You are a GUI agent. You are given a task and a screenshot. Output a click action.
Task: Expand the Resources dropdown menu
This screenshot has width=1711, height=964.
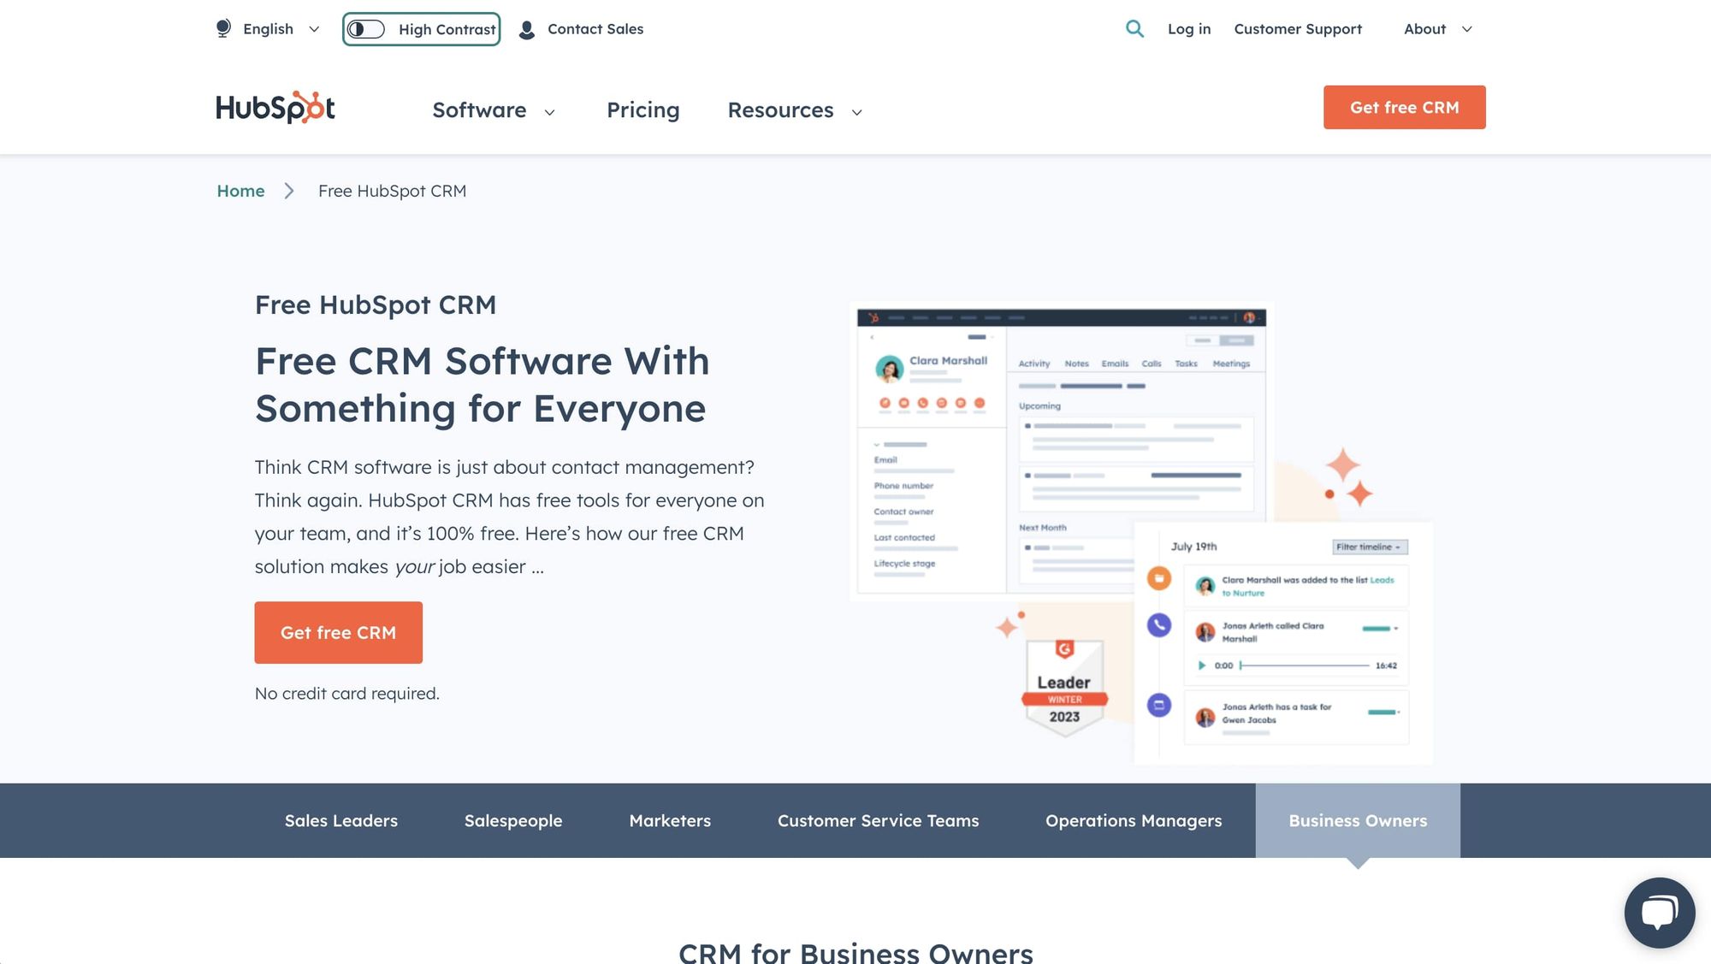(795, 108)
